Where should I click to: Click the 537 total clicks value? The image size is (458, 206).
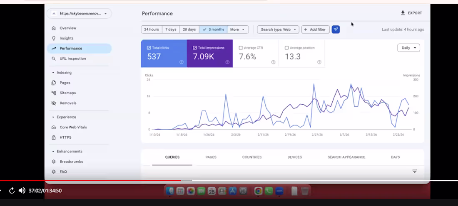coord(154,56)
